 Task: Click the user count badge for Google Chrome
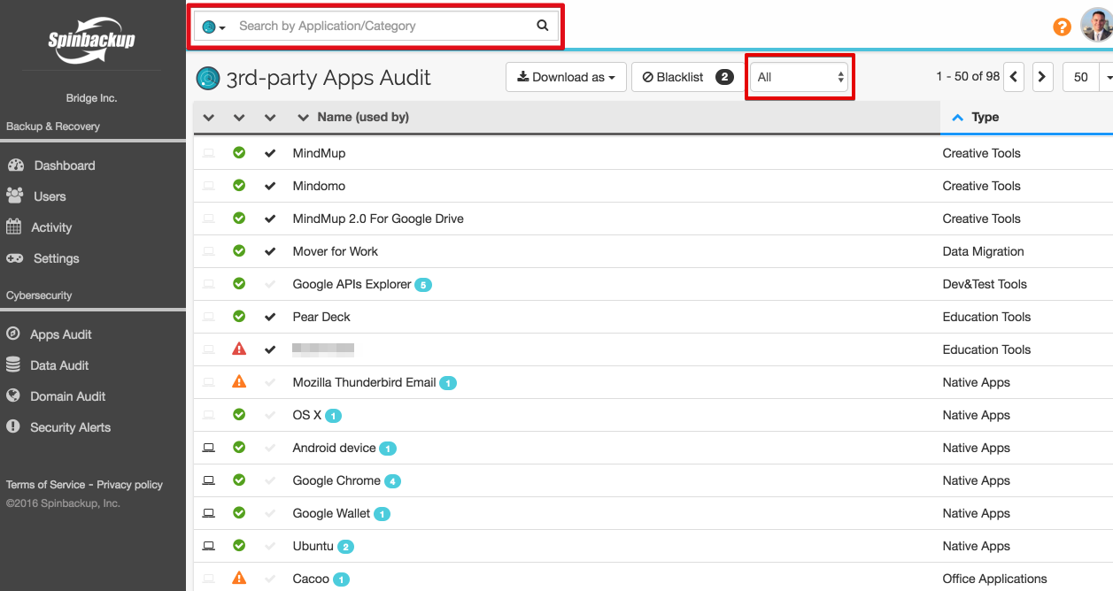click(x=392, y=481)
